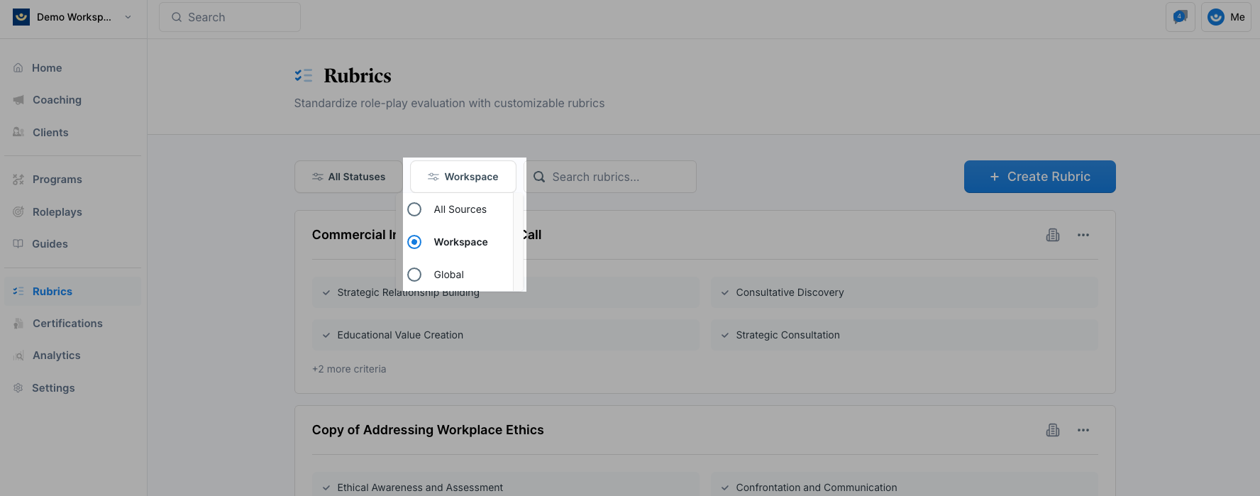Click Confrontation and Communication criterion

[905, 487]
